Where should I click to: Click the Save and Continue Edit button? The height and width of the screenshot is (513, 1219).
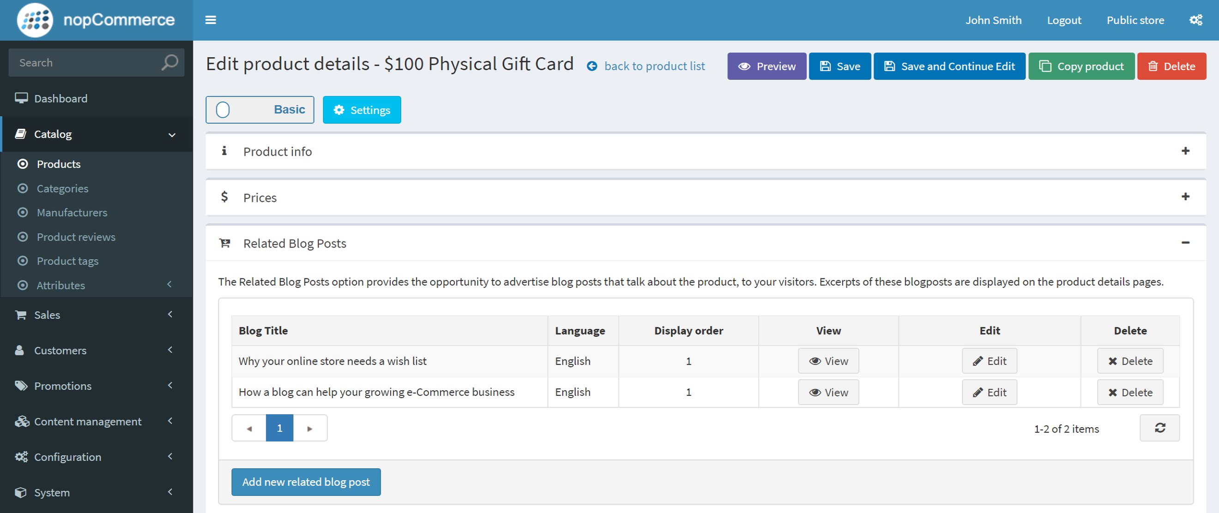click(x=949, y=66)
